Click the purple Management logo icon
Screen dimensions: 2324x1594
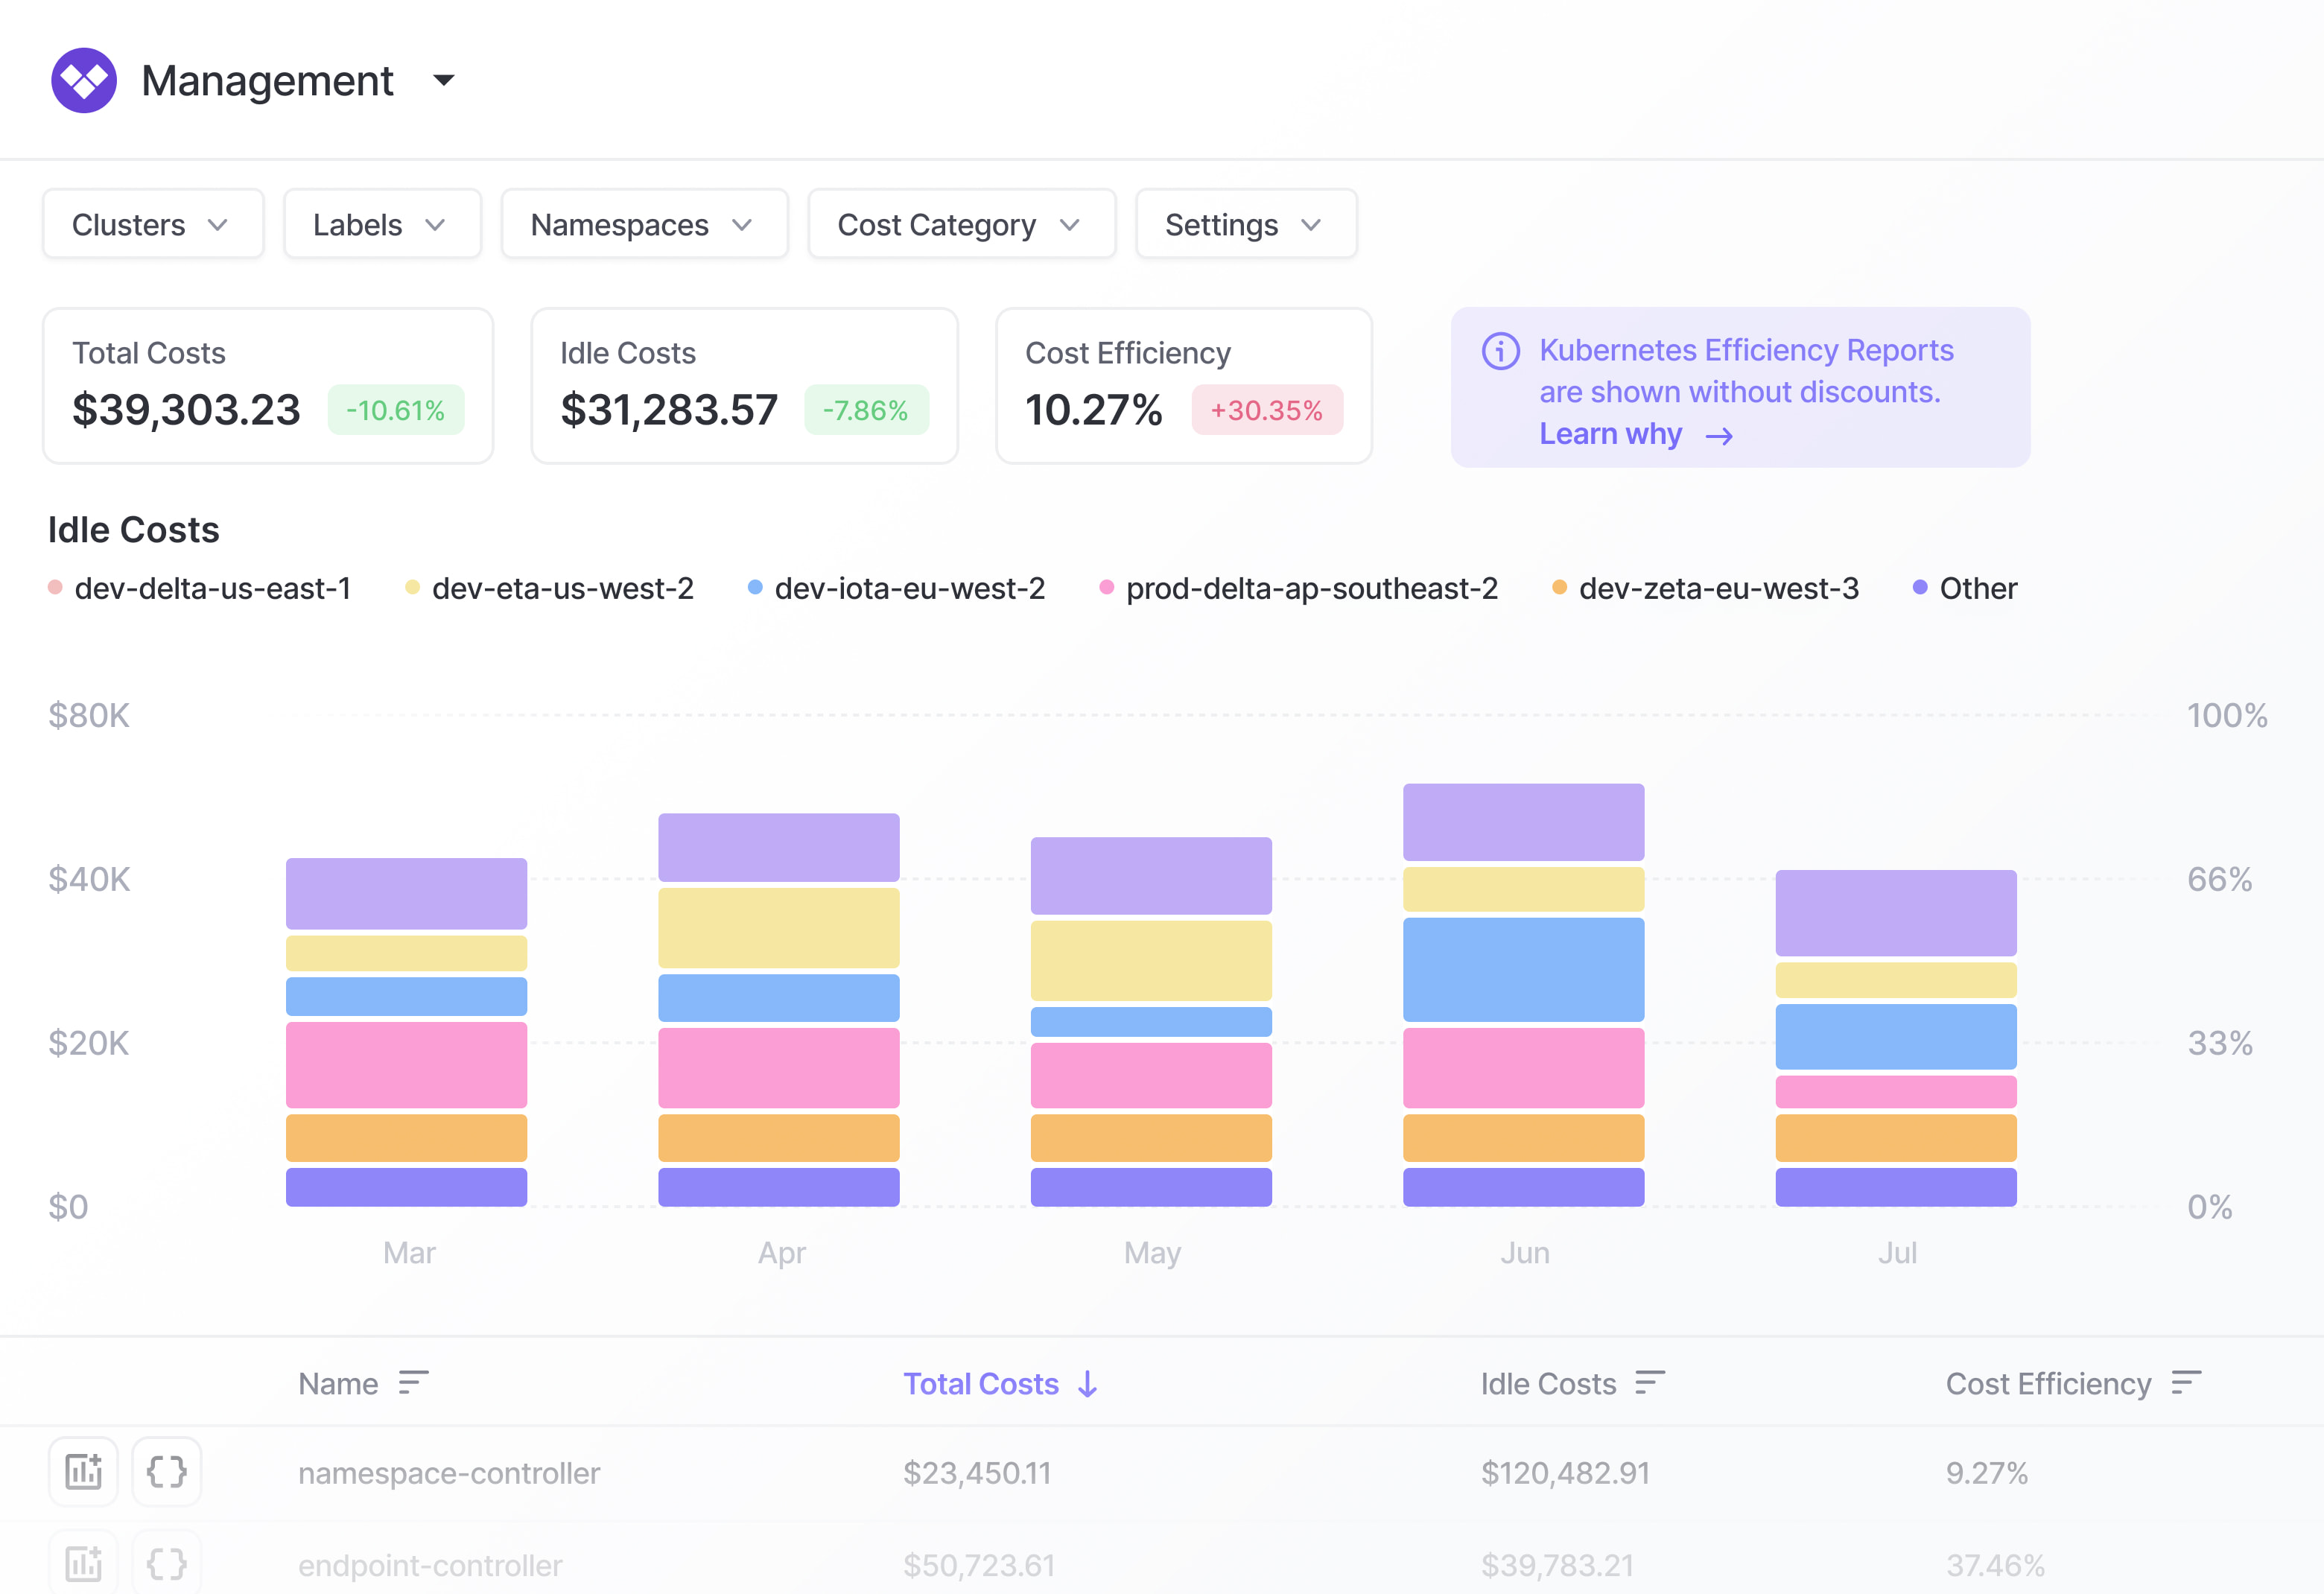point(84,80)
